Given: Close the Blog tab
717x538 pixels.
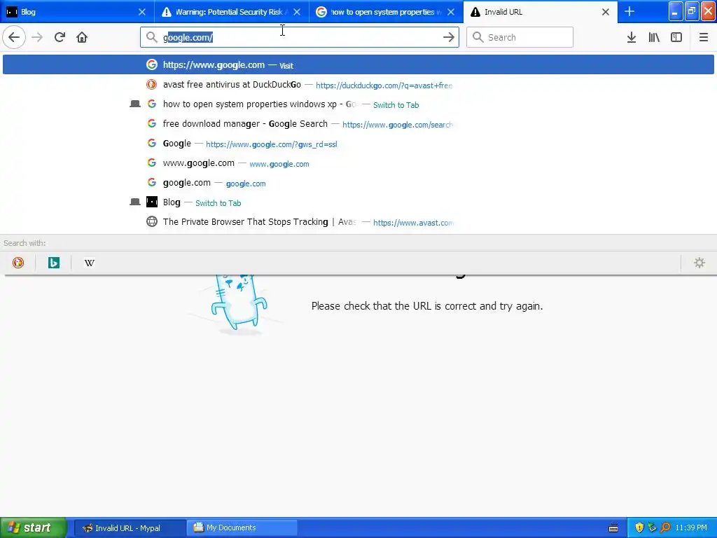Looking at the screenshot, I should [142, 12].
